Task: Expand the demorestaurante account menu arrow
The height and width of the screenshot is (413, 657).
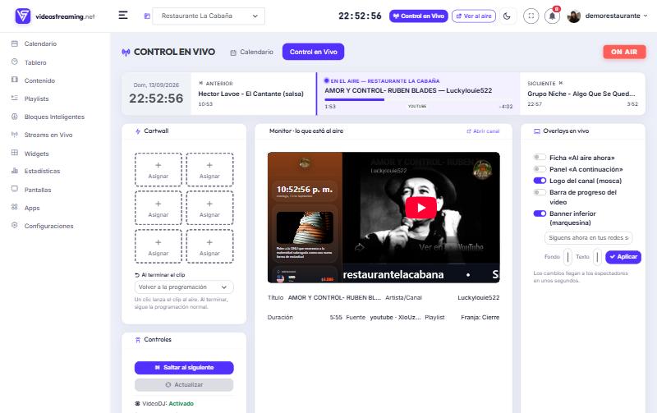Action: click(646, 16)
